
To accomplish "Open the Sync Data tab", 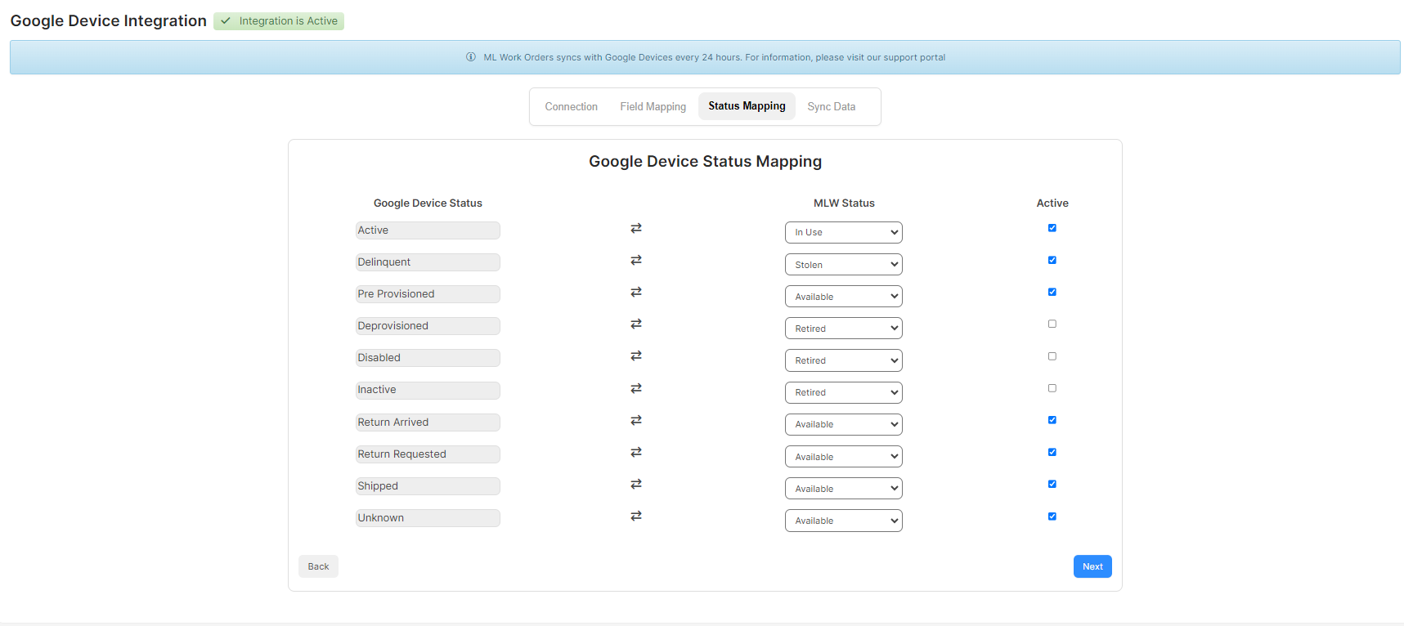I will click(x=831, y=107).
